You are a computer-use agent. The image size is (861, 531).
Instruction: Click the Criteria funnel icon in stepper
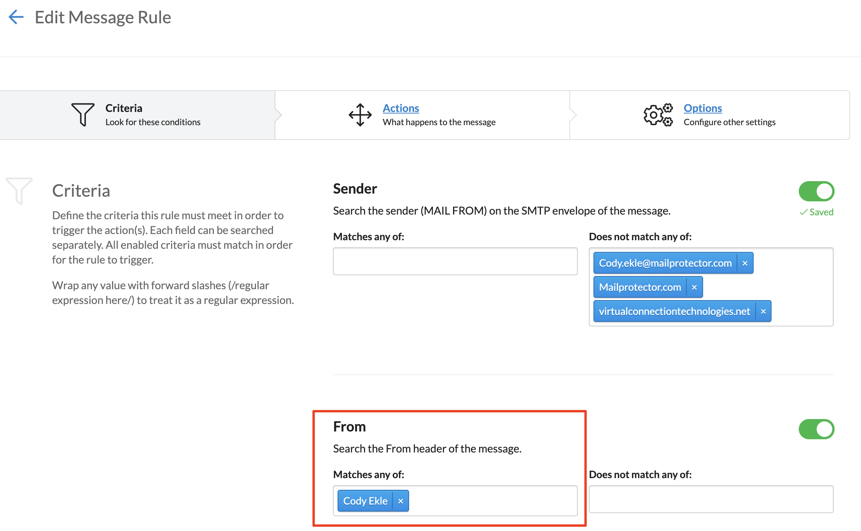point(83,114)
